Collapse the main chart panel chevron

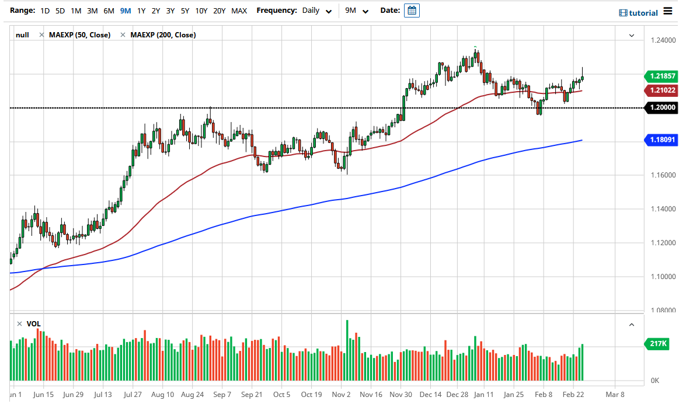(x=632, y=36)
